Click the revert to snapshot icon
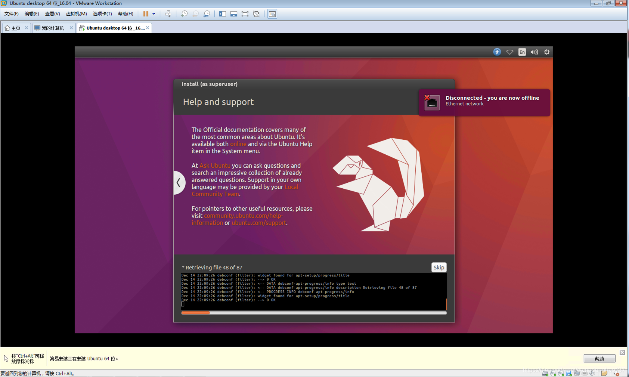Screen dimensions: 629x377 [x=195, y=14]
